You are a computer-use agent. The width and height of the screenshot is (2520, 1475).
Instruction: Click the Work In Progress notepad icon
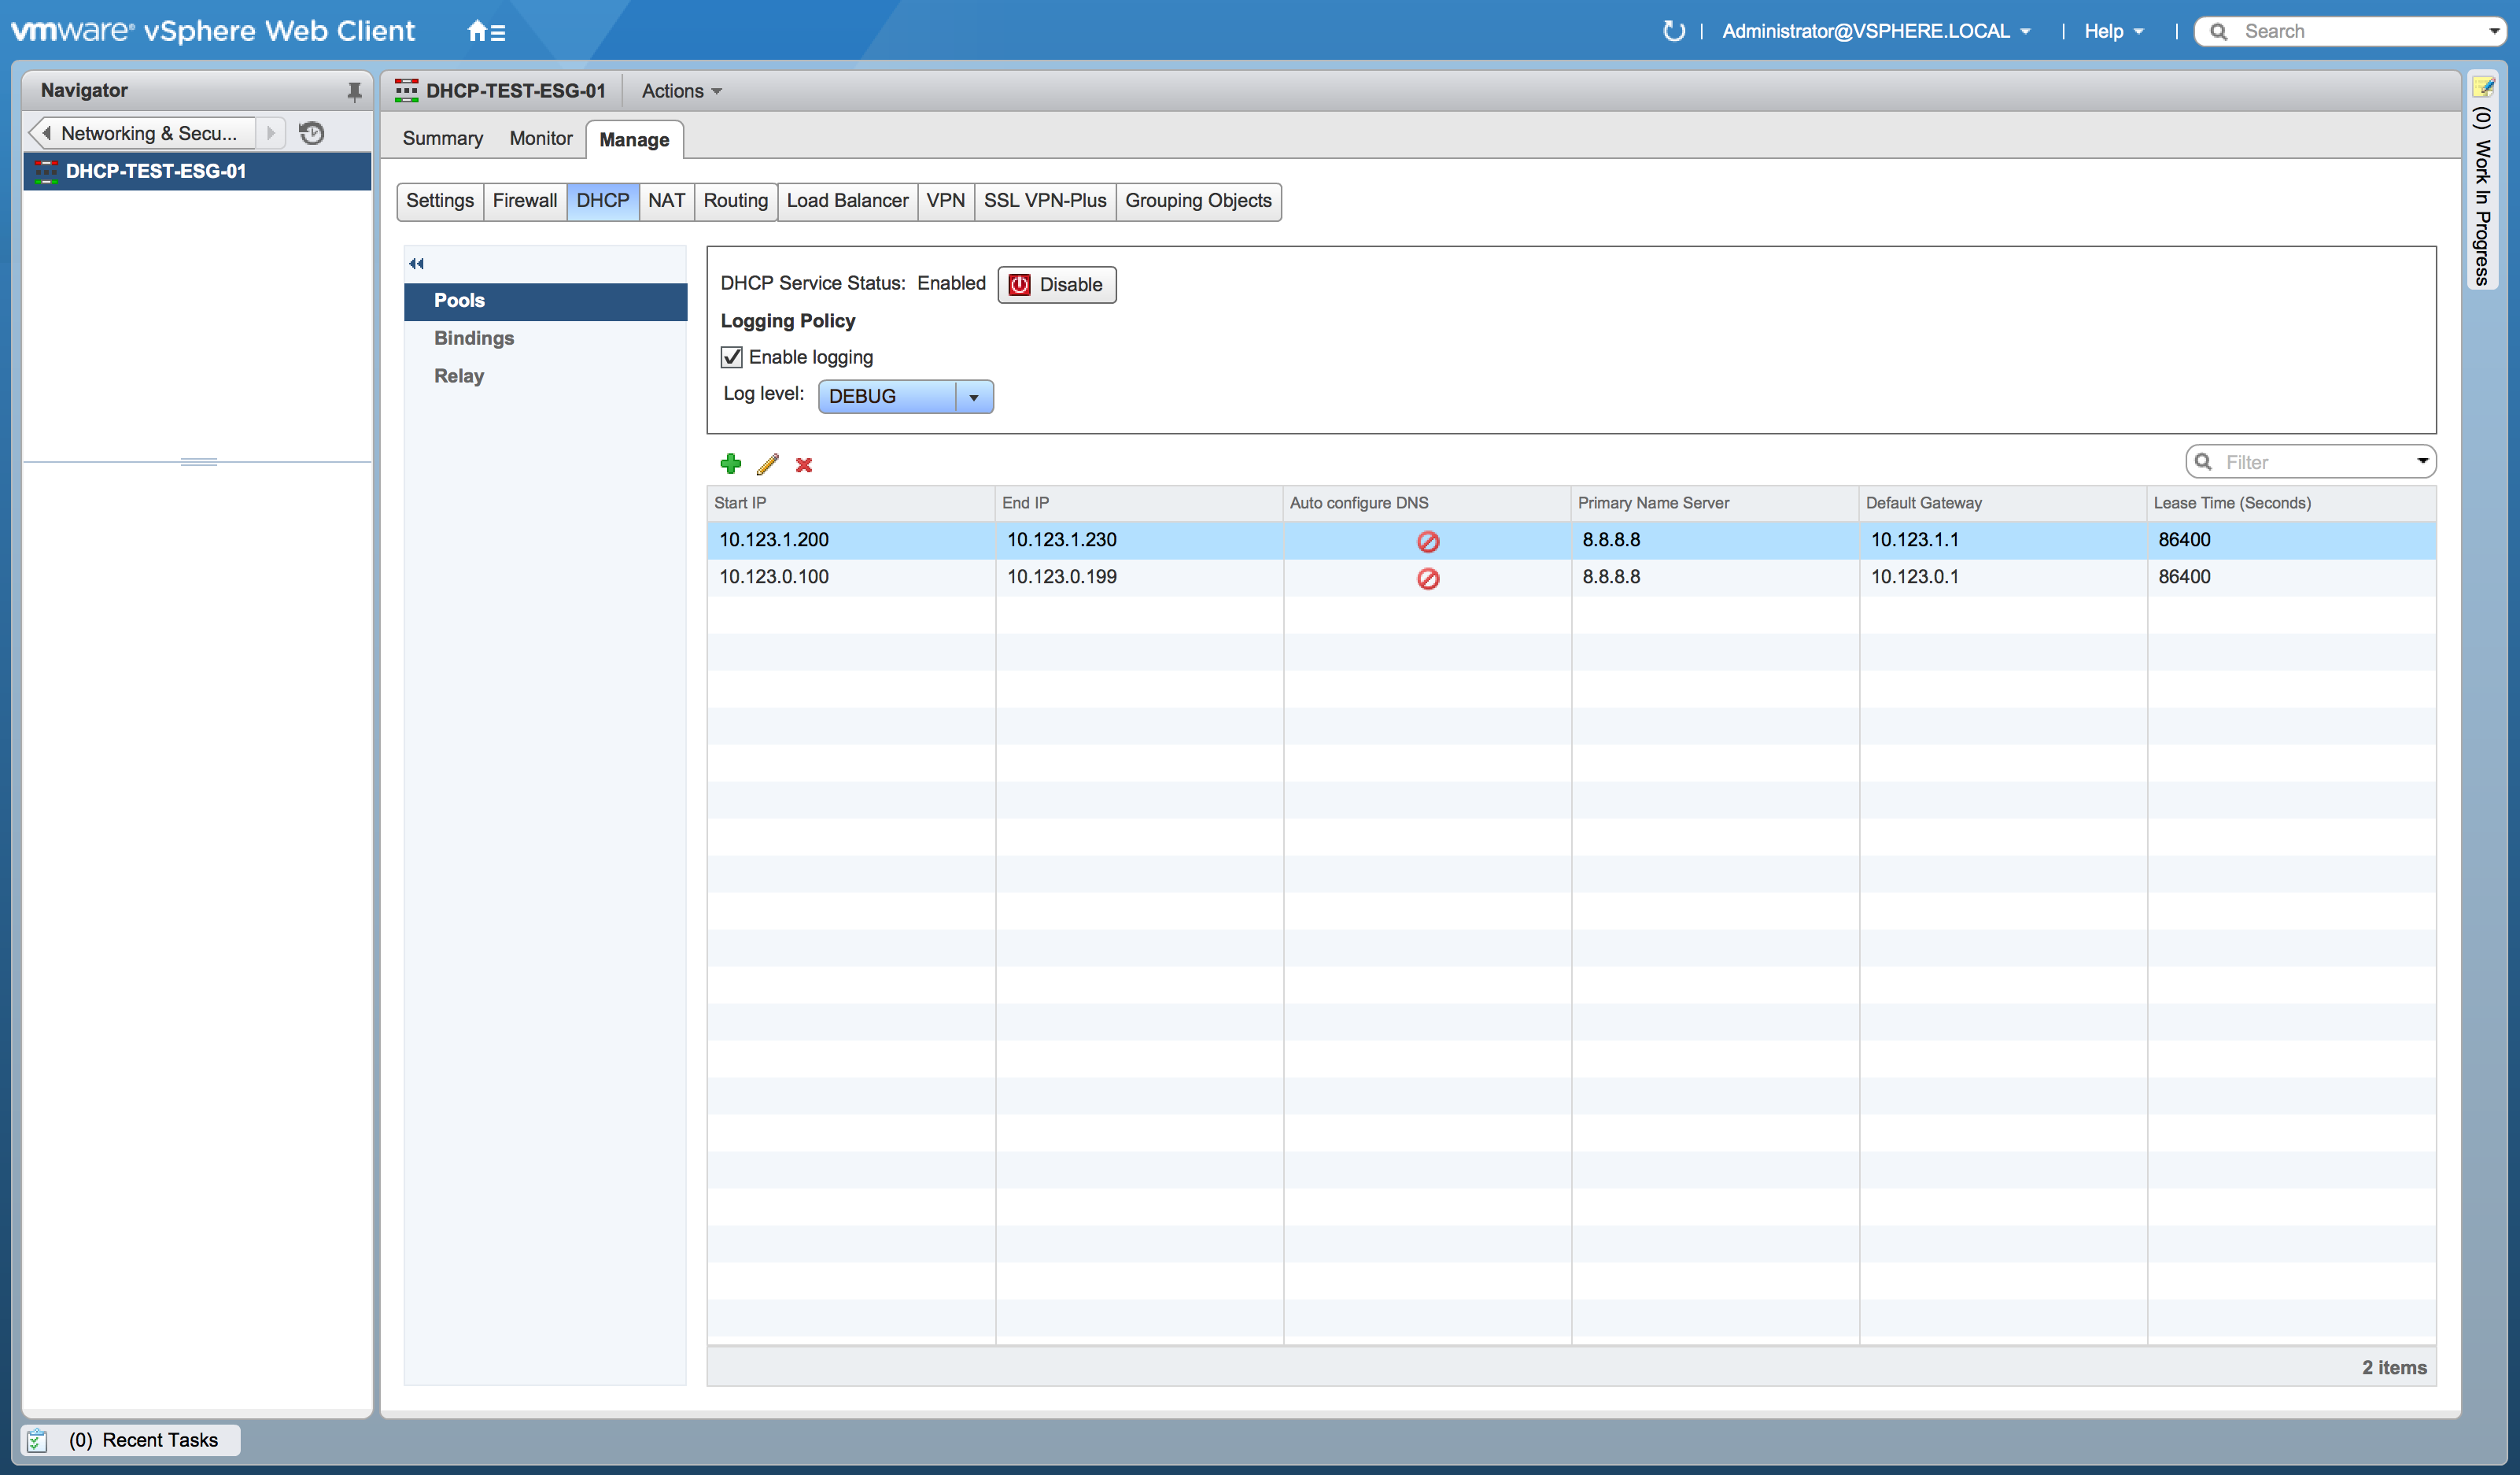click(x=2484, y=87)
